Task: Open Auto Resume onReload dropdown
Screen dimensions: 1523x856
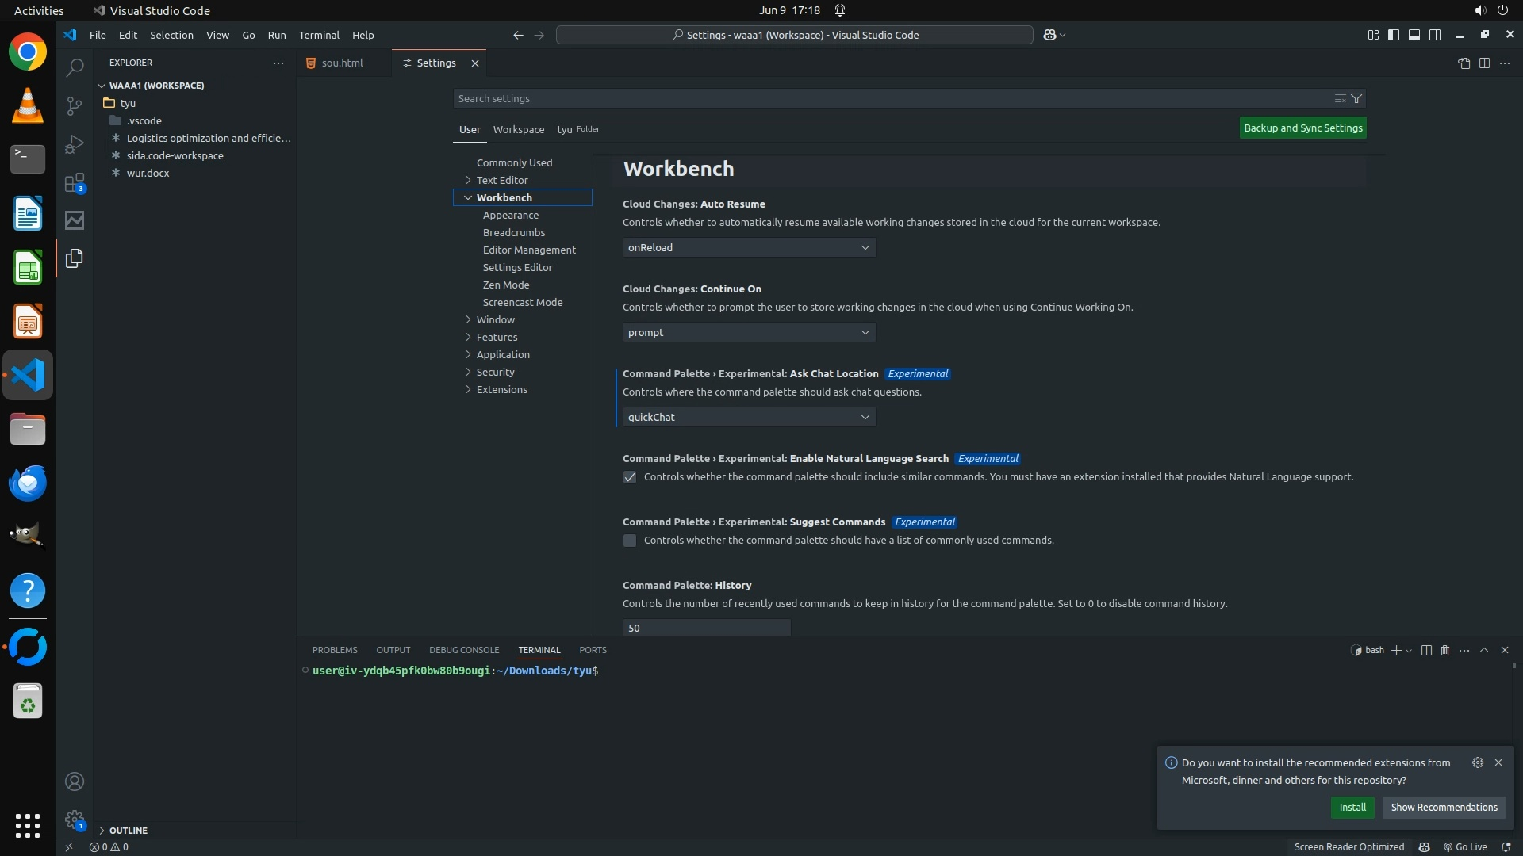Action: (749, 247)
